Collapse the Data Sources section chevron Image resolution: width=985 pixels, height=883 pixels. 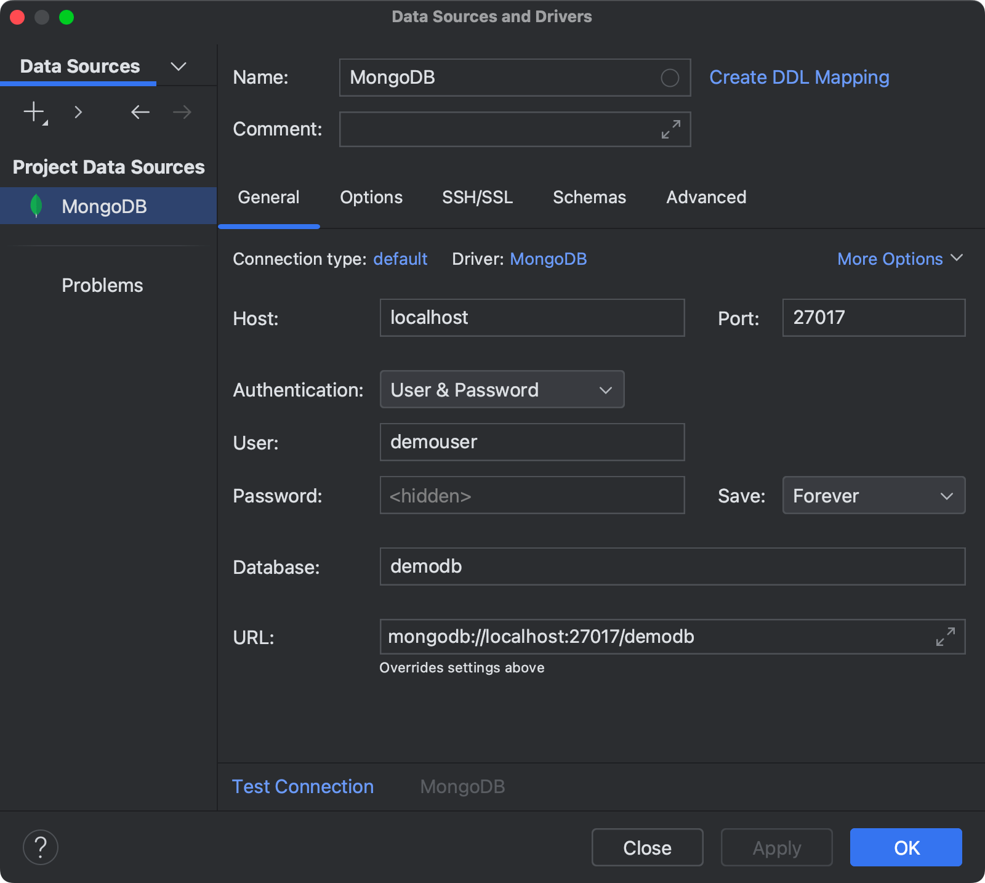click(178, 66)
